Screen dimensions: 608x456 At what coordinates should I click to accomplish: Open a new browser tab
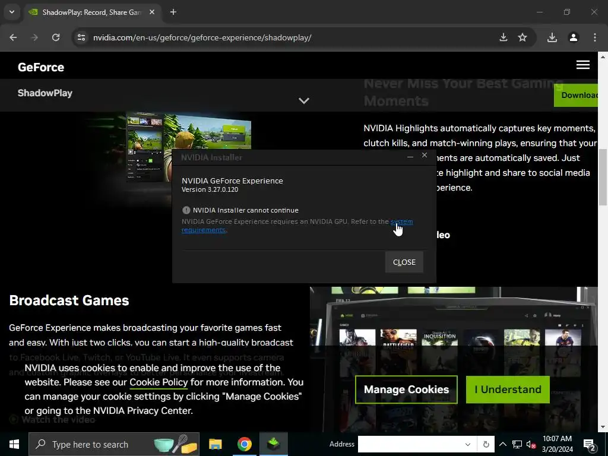tap(173, 12)
